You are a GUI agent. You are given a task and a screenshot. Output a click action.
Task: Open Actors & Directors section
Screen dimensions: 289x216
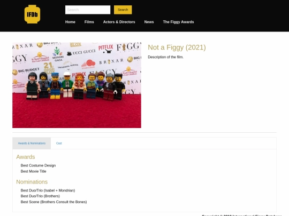[x=119, y=22]
